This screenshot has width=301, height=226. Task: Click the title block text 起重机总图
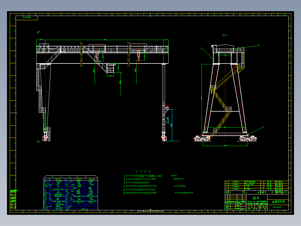(x=278, y=202)
